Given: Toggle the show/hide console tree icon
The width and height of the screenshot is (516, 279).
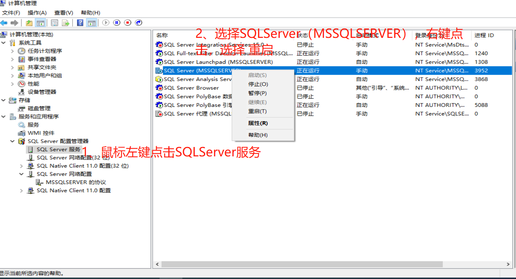Looking at the screenshot, I should click(40, 23).
